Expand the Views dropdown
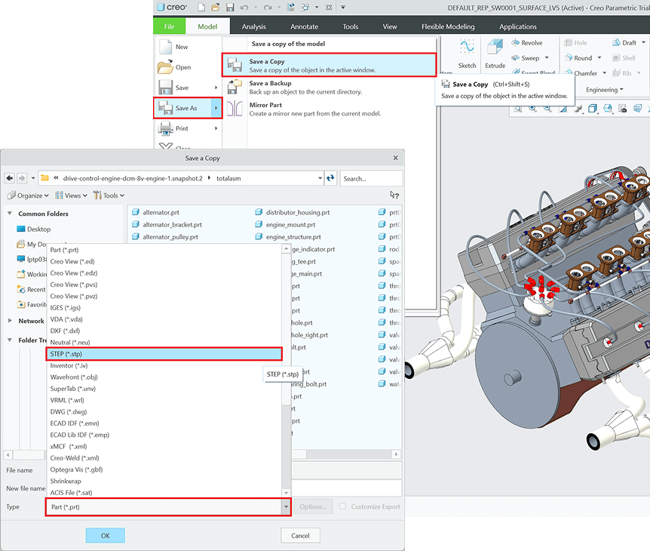Viewport: 650px width, 551px height. tap(71, 195)
